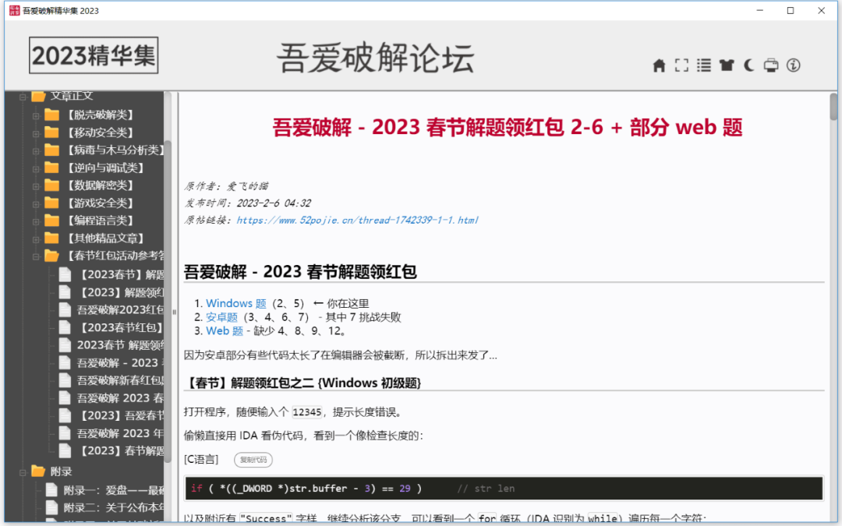
Task: Click the app icon in title bar
Action: 15,10
